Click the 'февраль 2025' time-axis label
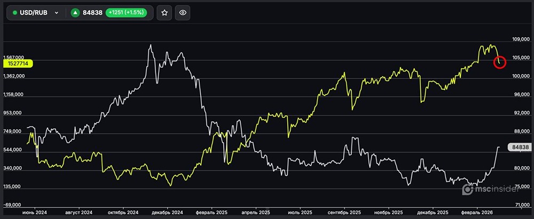 point(211,213)
